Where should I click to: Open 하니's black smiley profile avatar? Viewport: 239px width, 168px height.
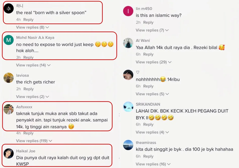coord(9,9)
